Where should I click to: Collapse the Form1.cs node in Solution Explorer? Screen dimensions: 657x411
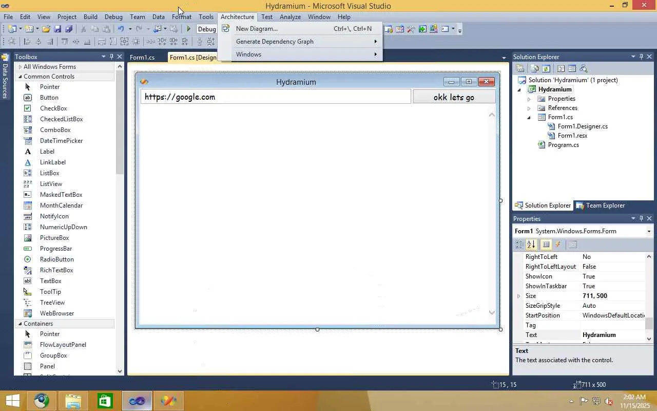[529, 117]
